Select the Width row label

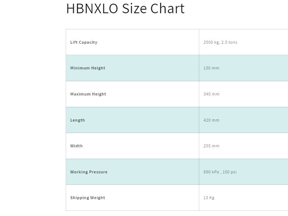[x=76, y=146]
